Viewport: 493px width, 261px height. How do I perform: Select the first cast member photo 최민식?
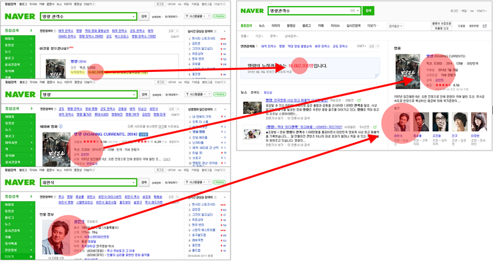pyautogui.click(x=402, y=122)
